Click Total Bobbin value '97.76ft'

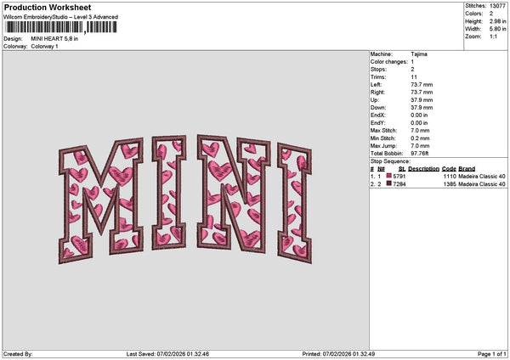(x=420, y=154)
